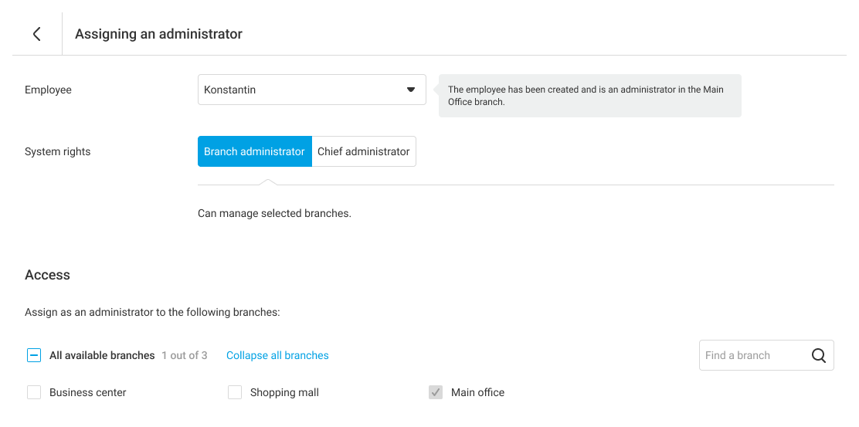The width and height of the screenshot is (859, 427).
Task: Click the Business center label text
Action: click(88, 392)
